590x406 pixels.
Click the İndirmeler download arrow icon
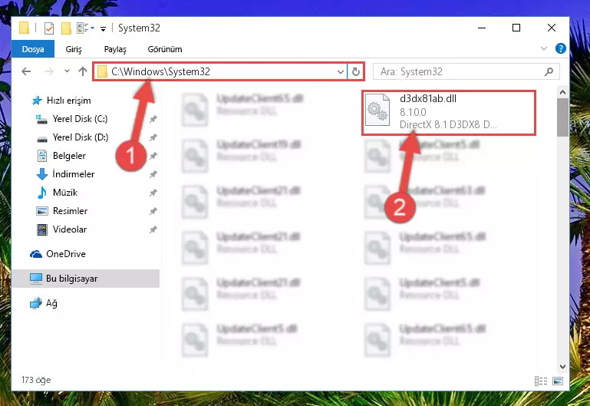click(42, 174)
